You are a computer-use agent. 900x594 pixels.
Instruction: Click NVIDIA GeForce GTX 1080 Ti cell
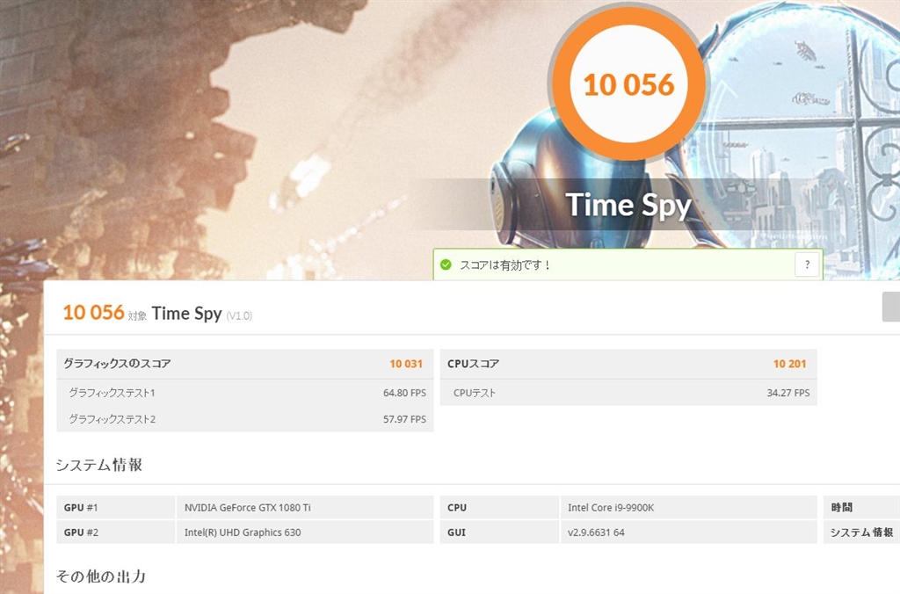(x=305, y=507)
